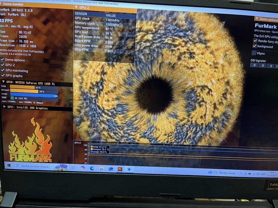
Task: Collapse the GPU-Z panel
Action: [x=76, y=7]
